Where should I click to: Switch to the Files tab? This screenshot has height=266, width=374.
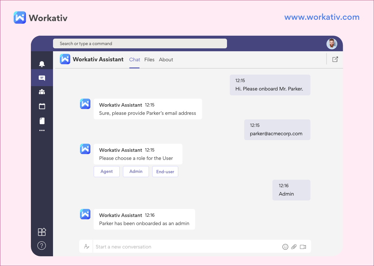[149, 60]
